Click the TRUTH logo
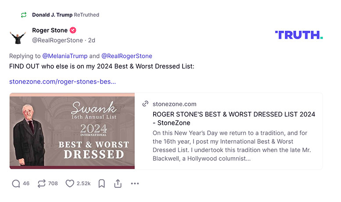 pyautogui.click(x=298, y=35)
